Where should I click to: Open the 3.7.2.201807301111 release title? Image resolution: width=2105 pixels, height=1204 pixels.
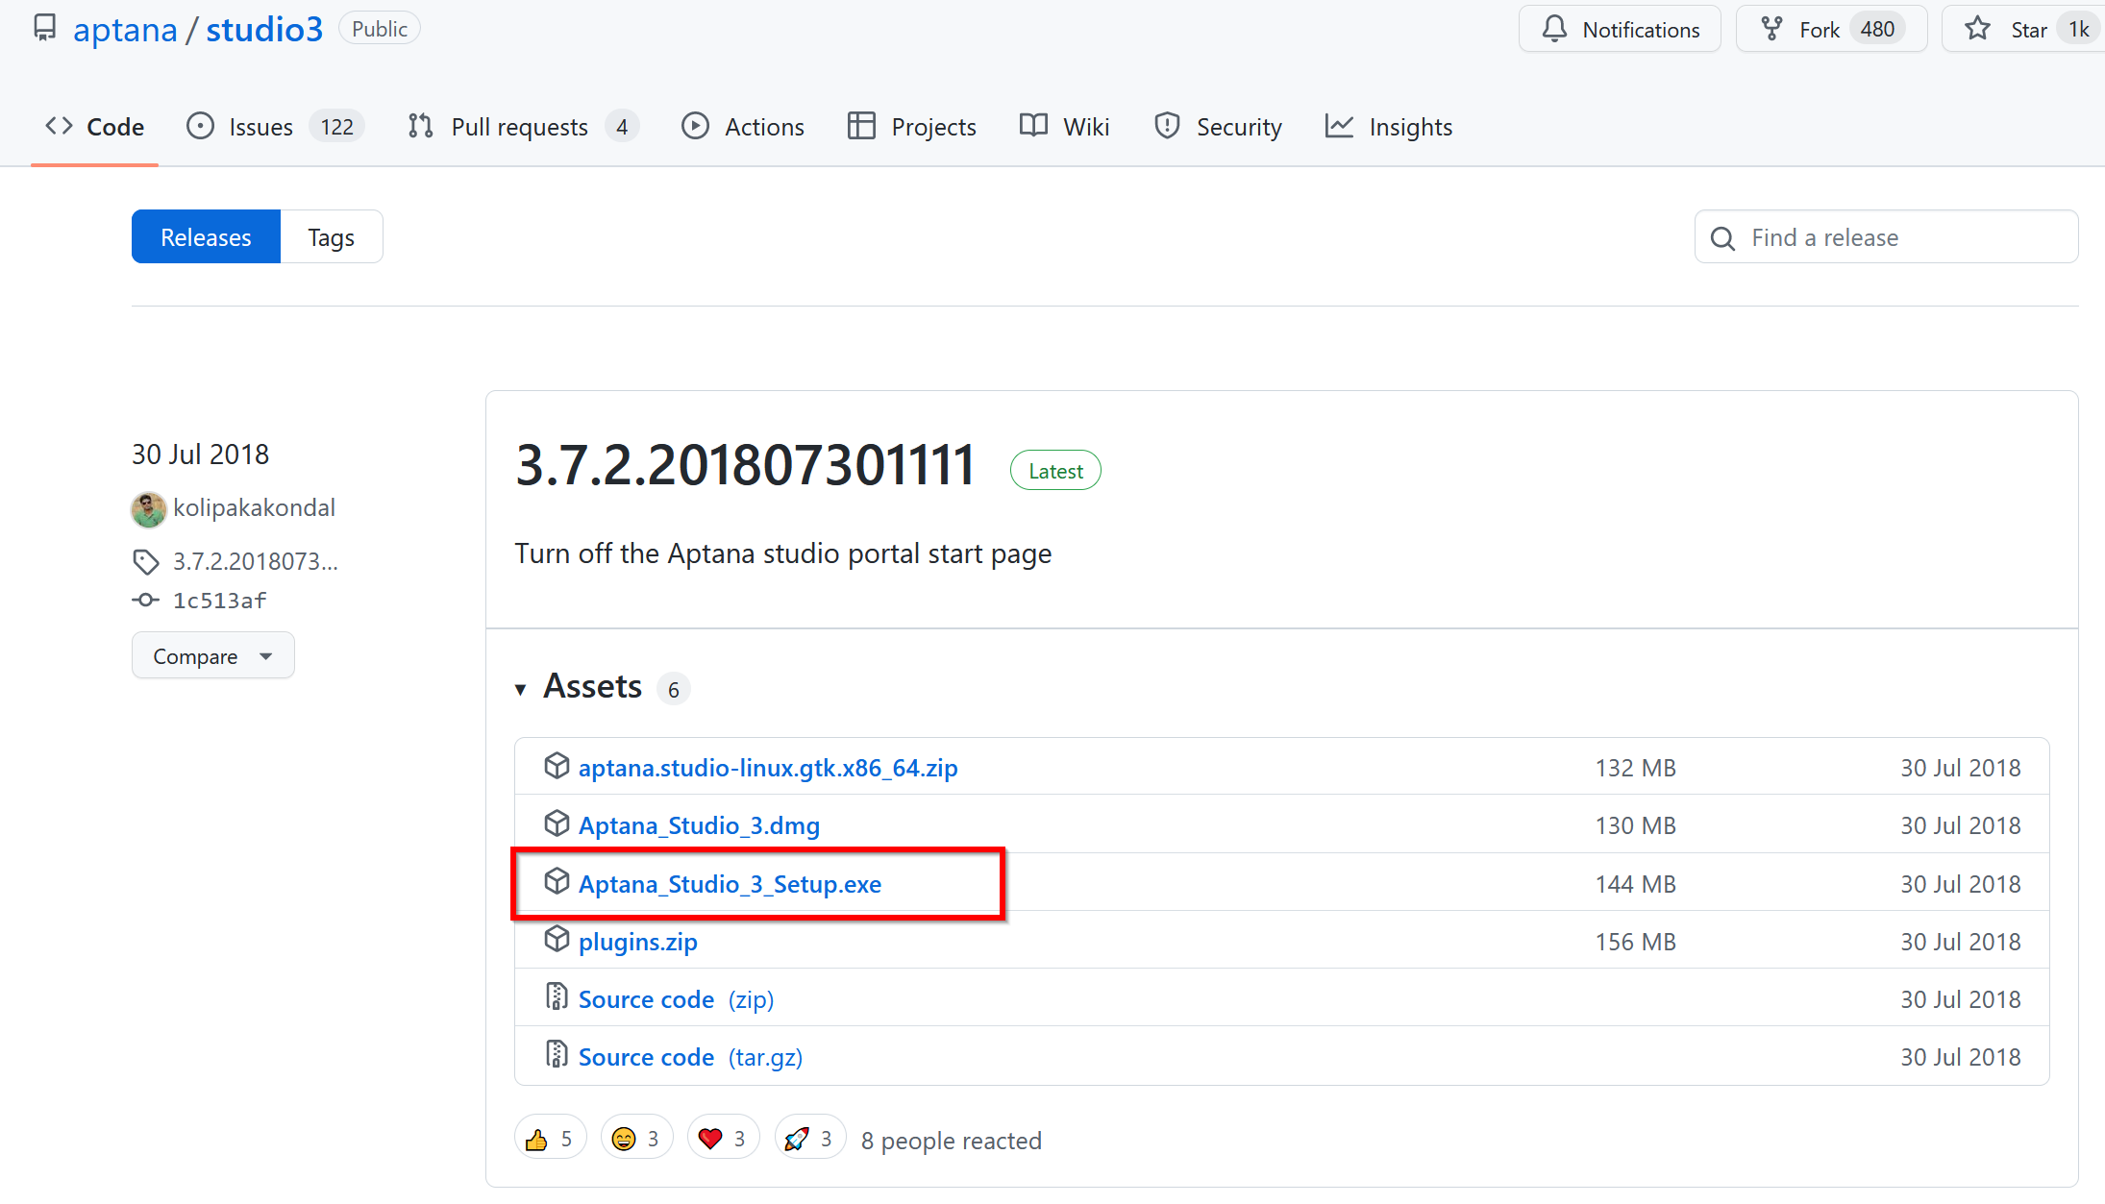click(x=746, y=466)
